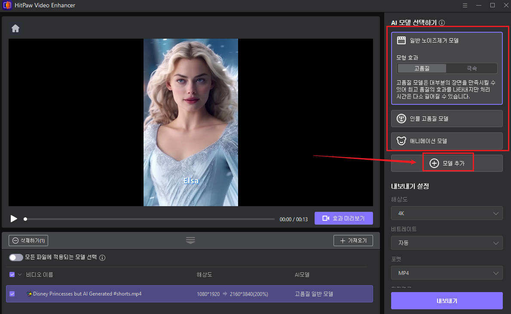Click the HitPaw Video Enhancer app logo
Viewport: 511px width, 314px height.
pos(7,5)
